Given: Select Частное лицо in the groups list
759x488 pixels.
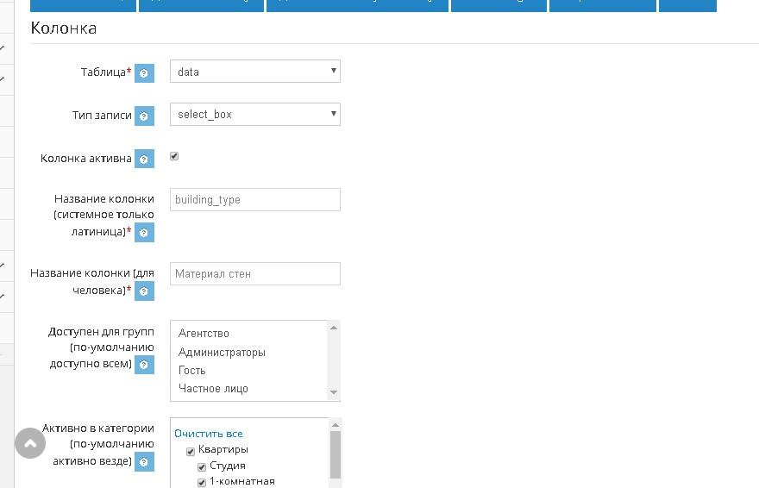Looking at the screenshot, I should (x=213, y=388).
